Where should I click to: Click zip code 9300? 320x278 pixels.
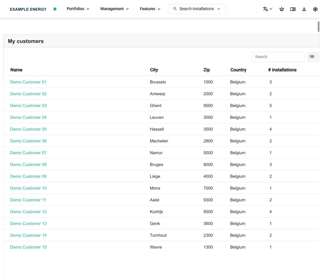tap(208, 200)
